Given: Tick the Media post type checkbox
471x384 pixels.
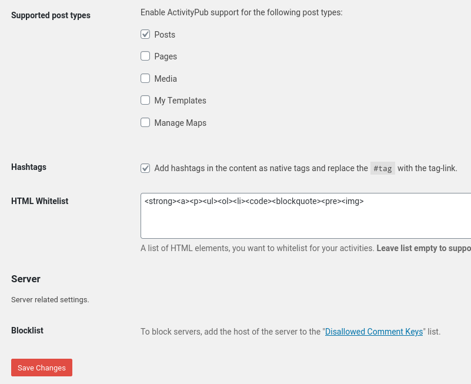Looking at the screenshot, I should [x=145, y=78].
